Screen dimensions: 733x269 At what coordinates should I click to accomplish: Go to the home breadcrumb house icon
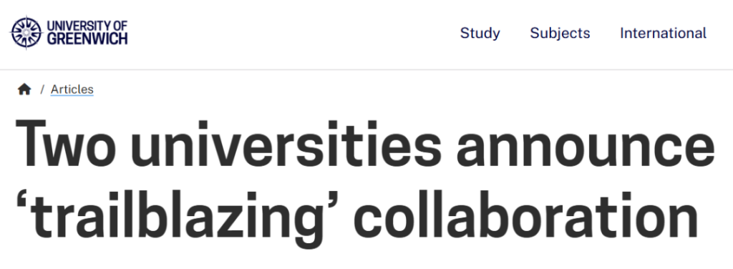coord(24,89)
